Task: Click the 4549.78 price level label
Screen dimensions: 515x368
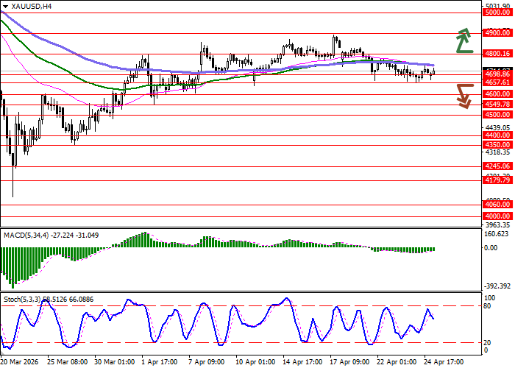Action: pyautogui.click(x=497, y=105)
